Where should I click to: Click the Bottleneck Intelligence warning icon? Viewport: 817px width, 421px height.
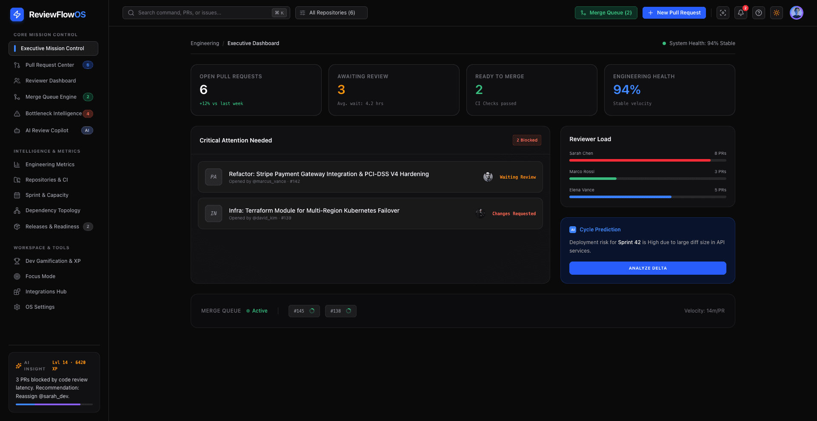pyautogui.click(x=17, y=114)
